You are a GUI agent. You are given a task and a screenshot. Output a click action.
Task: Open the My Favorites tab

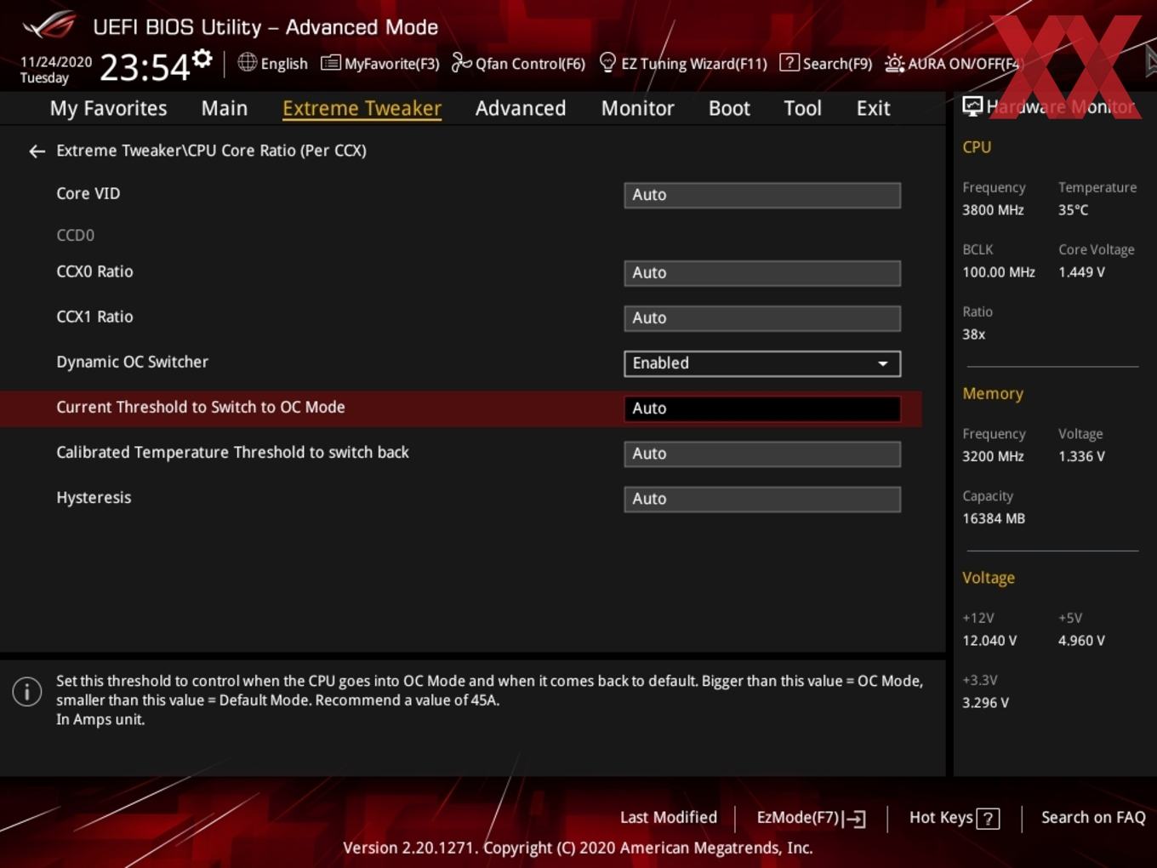pos(108,108)
